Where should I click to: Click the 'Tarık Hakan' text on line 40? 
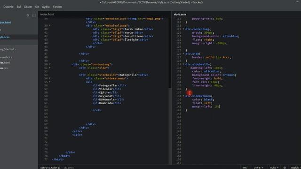coord(134,29)
